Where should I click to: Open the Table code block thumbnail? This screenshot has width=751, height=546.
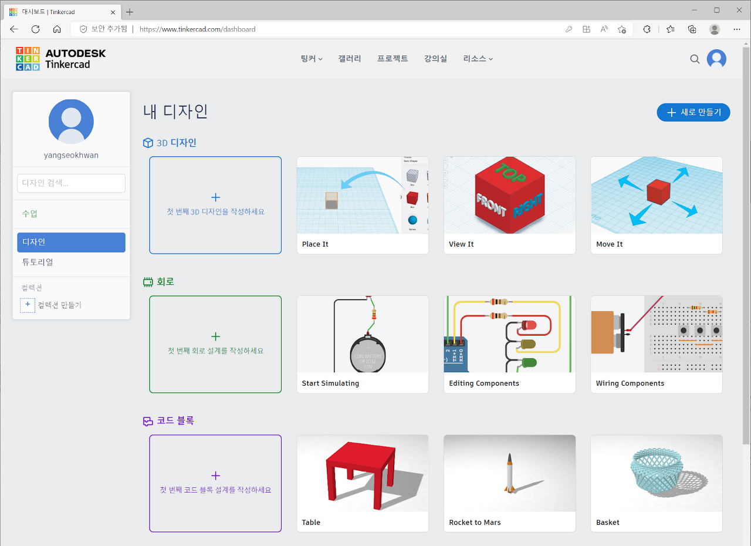tap(363, 473)
